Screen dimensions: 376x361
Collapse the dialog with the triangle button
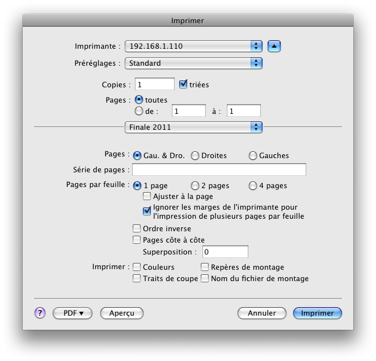pyautogui.click(x=274, y=46)
